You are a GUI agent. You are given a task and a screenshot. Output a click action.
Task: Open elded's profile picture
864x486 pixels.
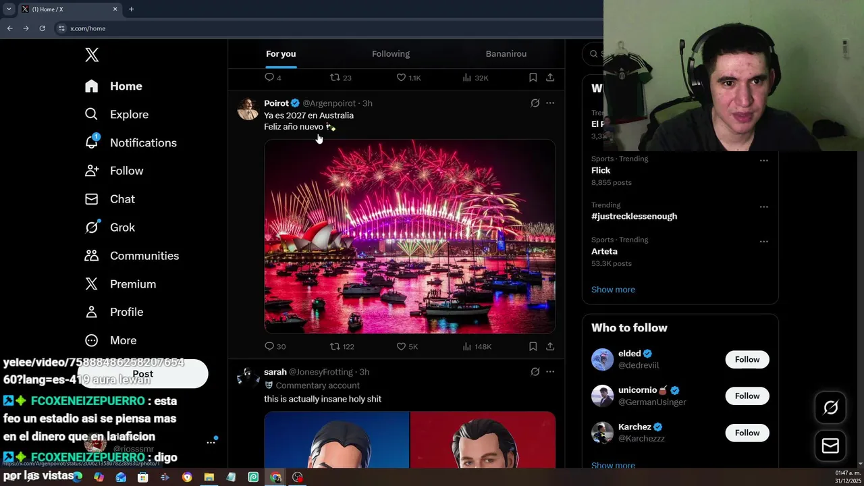click(x=602, y=359)
